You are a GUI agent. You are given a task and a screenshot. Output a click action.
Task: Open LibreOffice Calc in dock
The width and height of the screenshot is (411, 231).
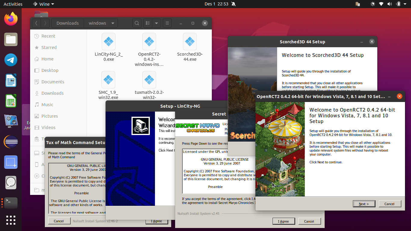click(x=11, y=101)
